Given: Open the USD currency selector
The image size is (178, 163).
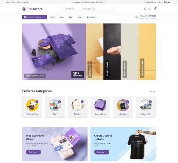Looking at the screenshot, I should [x=159, y=2].
